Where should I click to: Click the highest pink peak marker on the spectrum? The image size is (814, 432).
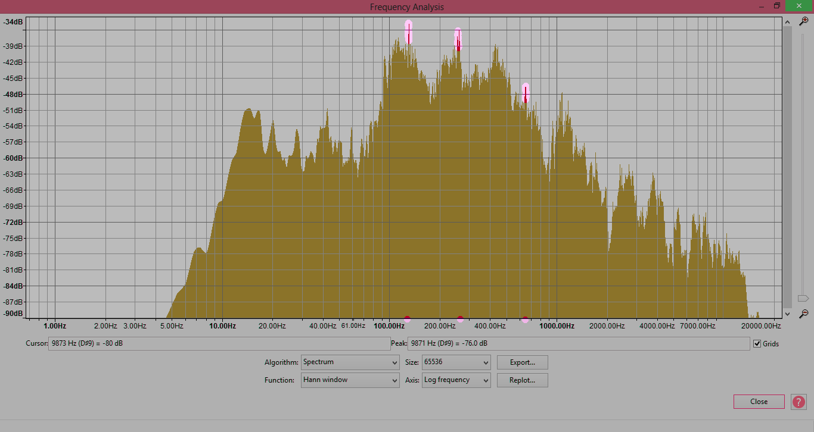tap(408, 31)
